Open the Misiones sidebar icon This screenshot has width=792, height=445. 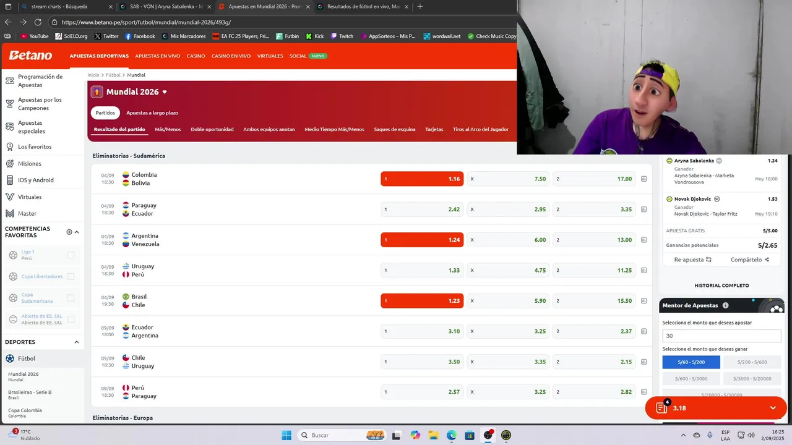coord(9,163)
